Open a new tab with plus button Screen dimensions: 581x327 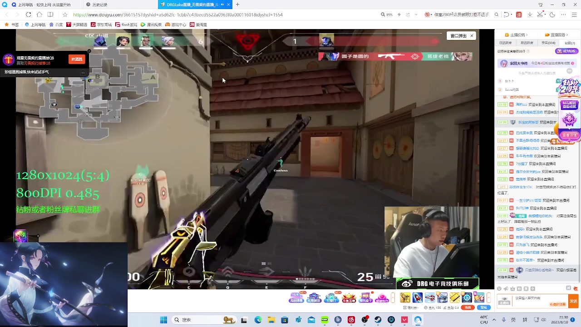(237, 5)
